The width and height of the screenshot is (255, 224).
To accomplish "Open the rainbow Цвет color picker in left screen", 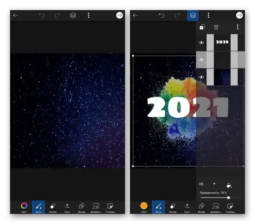I will [24, 207].
